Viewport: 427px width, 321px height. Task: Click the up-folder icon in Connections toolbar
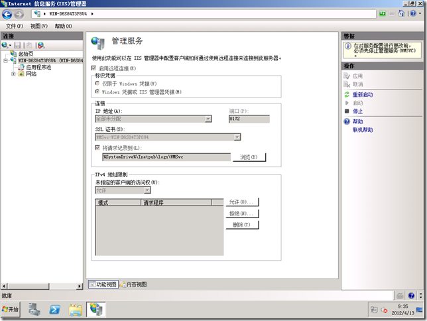coord(29,45)
